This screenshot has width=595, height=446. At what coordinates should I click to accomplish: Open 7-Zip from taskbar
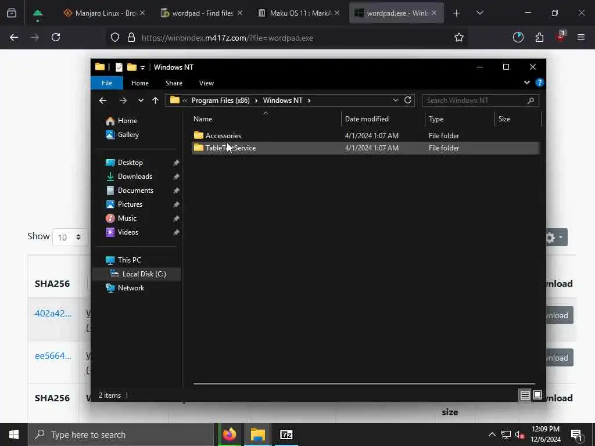[x=286, y=434]
